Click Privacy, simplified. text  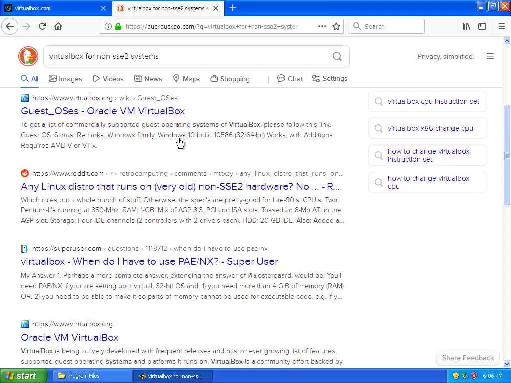coord(446,57)
